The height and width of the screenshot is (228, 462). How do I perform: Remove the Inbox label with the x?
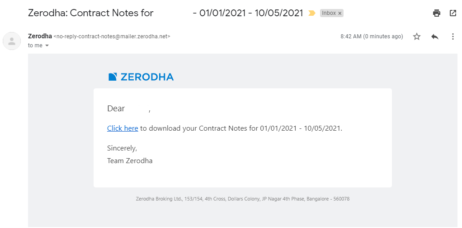340,13
